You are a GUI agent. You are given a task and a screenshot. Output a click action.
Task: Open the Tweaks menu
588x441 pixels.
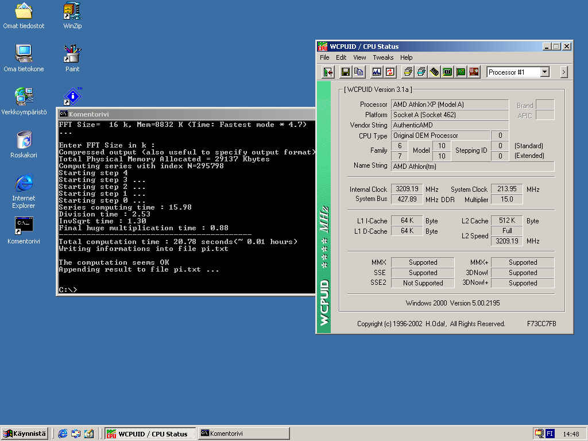click(383, 57)
